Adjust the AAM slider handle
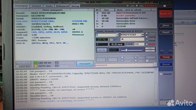The image size is (196, 110). tap(126, 50)
